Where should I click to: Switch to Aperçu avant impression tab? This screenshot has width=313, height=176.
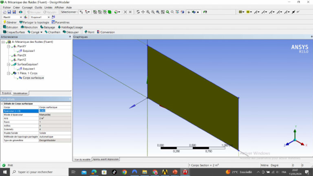(x=106, y=159)
